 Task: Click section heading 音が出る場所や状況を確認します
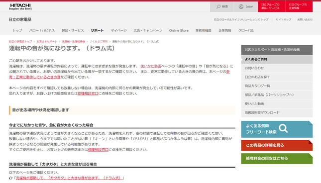coord(41,110)
